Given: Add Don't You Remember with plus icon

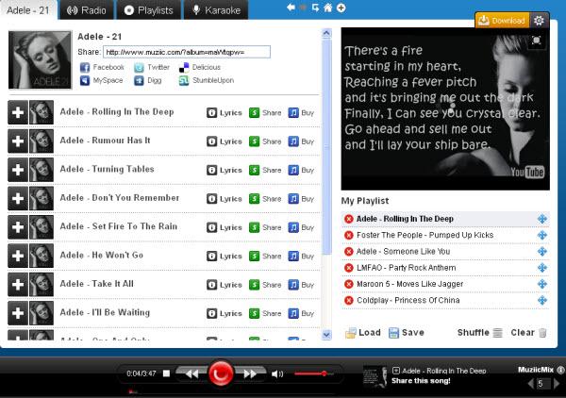Looking at the screenshot, I should click(x=18, y=198).
